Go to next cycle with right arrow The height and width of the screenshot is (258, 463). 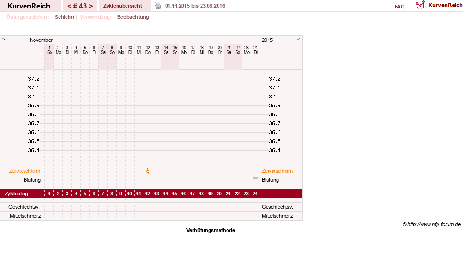tap(91, 6)
